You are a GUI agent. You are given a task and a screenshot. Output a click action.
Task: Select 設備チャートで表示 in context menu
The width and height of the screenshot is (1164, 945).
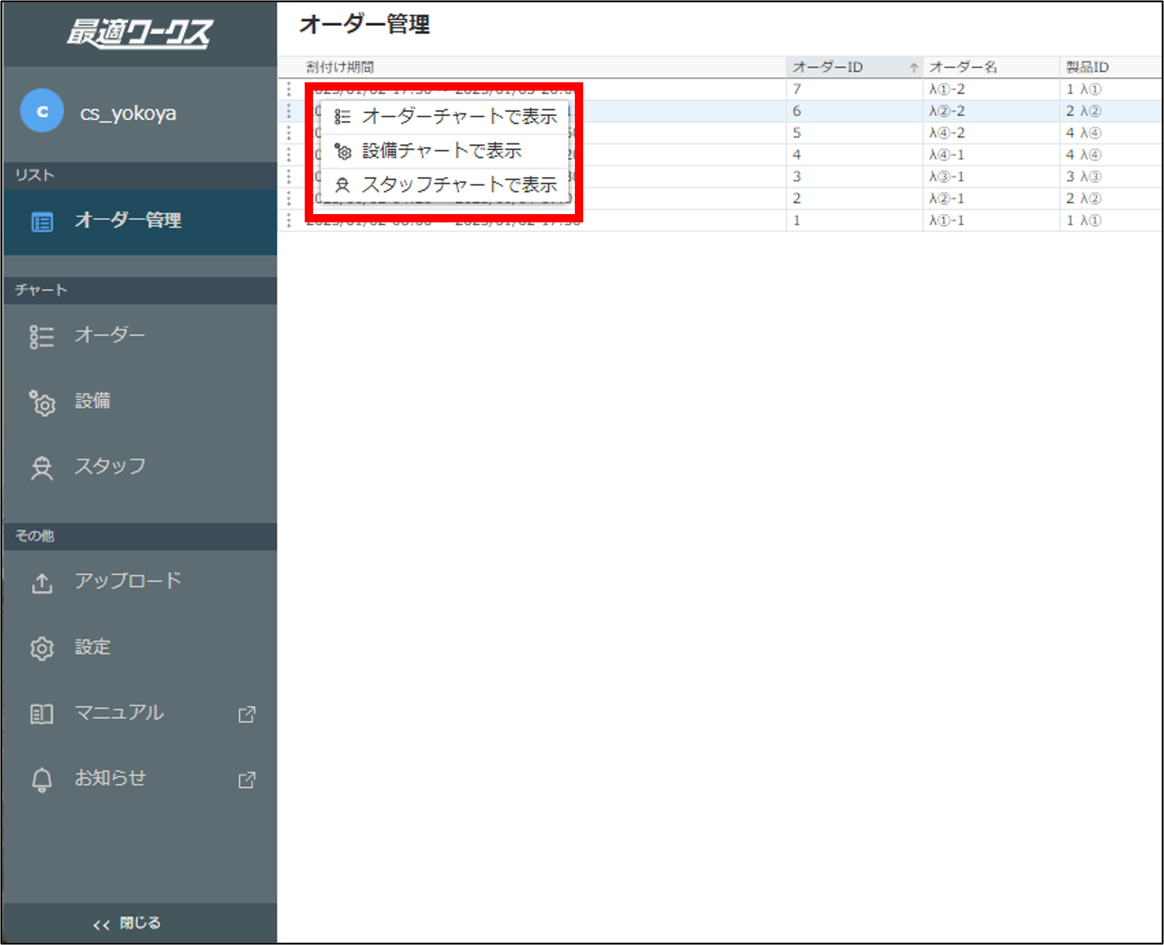444,151
